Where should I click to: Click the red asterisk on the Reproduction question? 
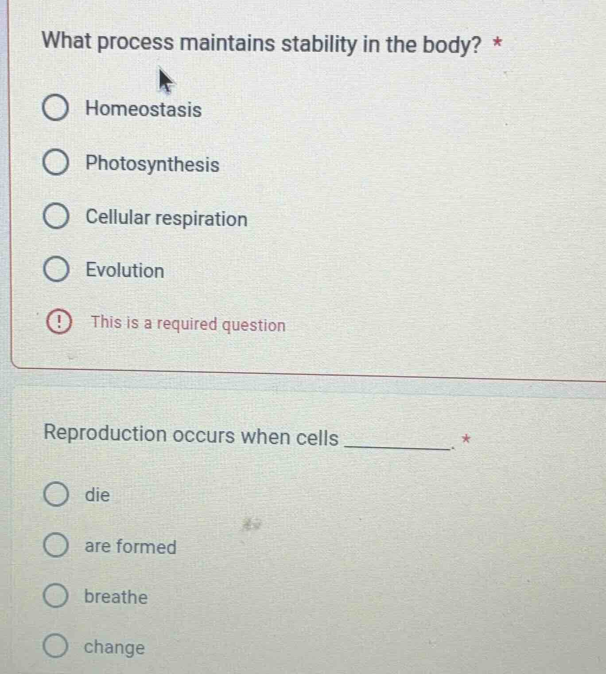pyautogui.click(x=466, y=439)
